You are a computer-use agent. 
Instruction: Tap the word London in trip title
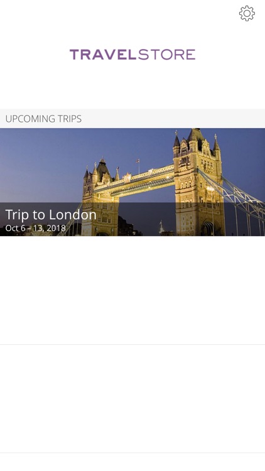72,215
